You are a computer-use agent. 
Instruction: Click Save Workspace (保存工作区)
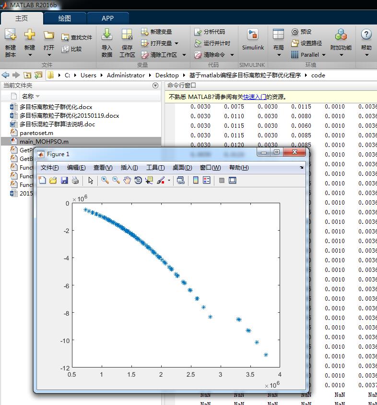[127, 43]
